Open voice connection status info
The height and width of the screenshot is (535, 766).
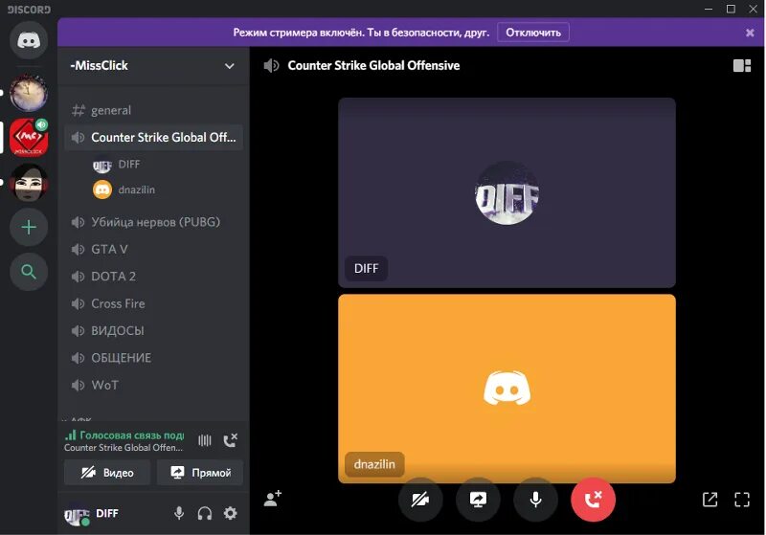pyautogui.click(x=124, y=435)
